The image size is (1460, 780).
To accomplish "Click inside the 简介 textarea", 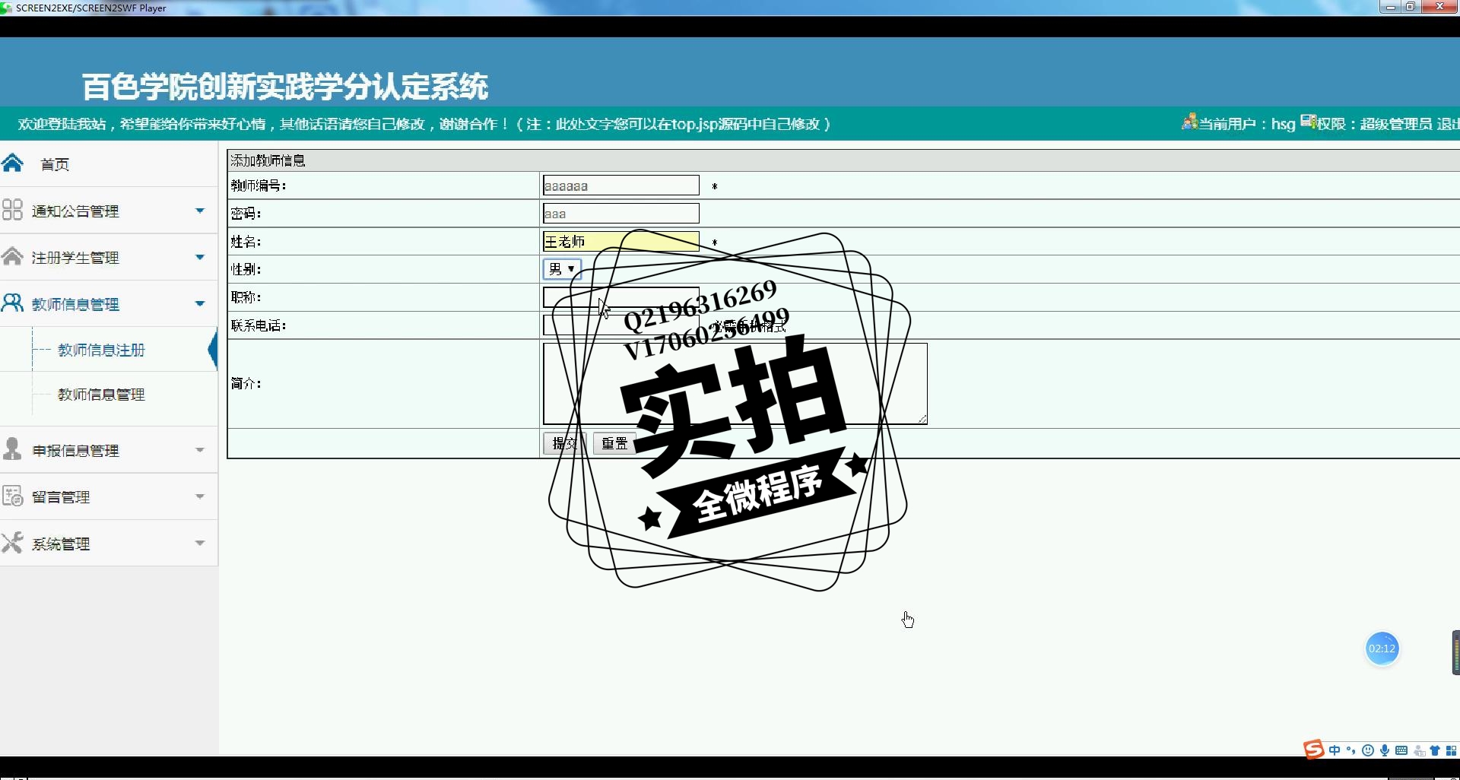I will point(735,384).
